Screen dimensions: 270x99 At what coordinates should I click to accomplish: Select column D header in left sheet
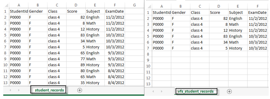tap(76, 5)
